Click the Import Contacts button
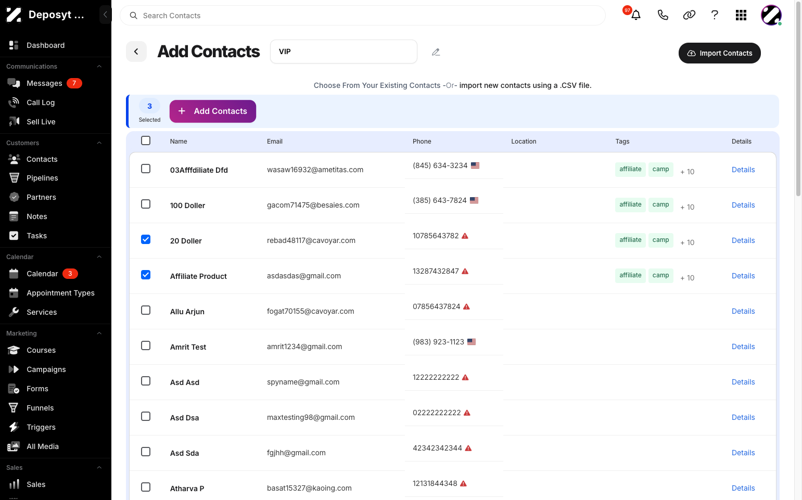This screenshot has width=802, height=500. pos(720,53)
